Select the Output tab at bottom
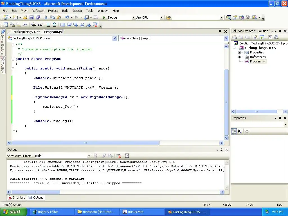This screenshot has width=288, height=216. pos(36,197)
